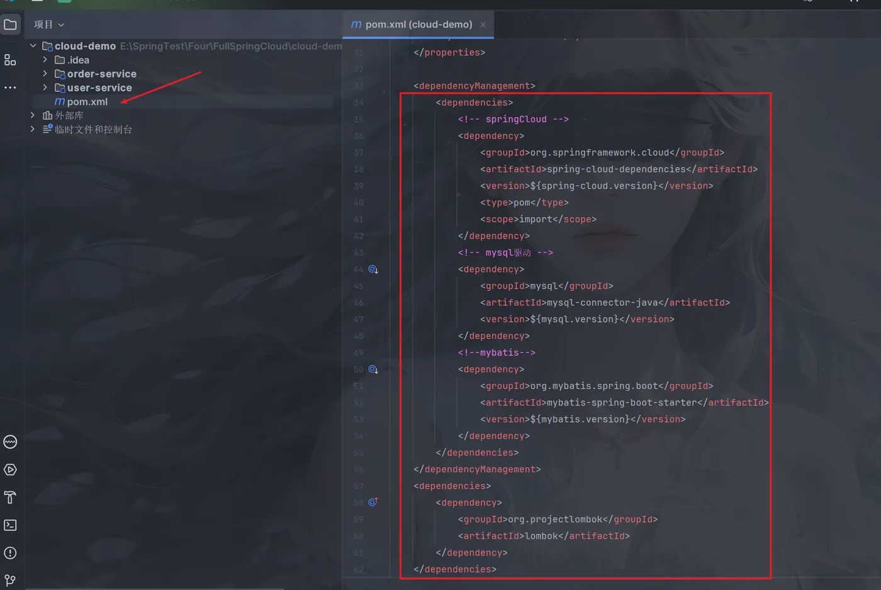881x590 pixels.
Task: Show more tool windows ellipsis icon
Action: pos(10,87)
